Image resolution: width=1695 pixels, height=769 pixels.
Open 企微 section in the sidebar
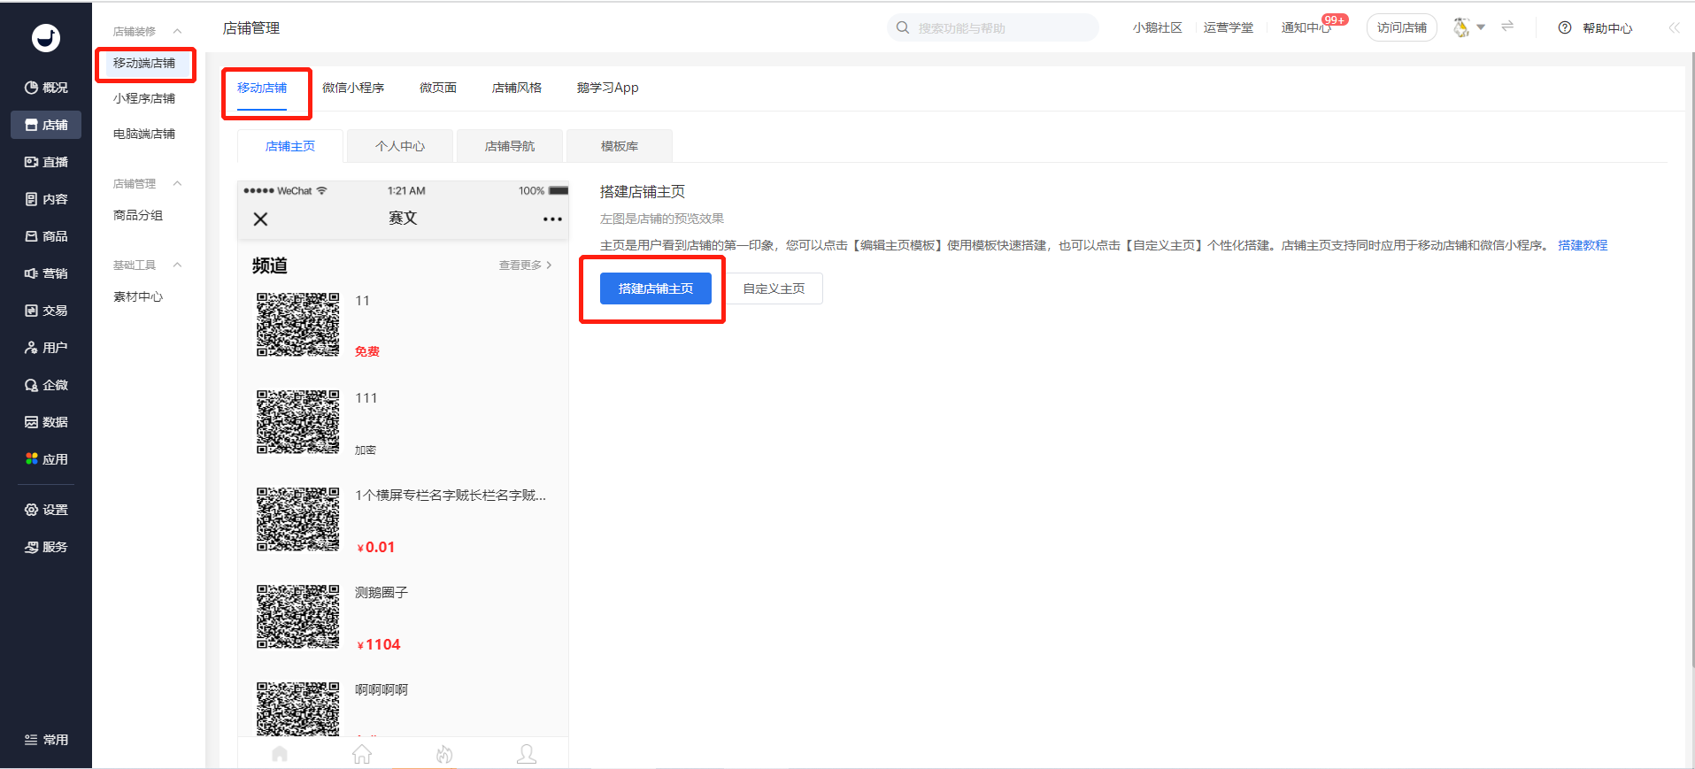tap(46, 385)
